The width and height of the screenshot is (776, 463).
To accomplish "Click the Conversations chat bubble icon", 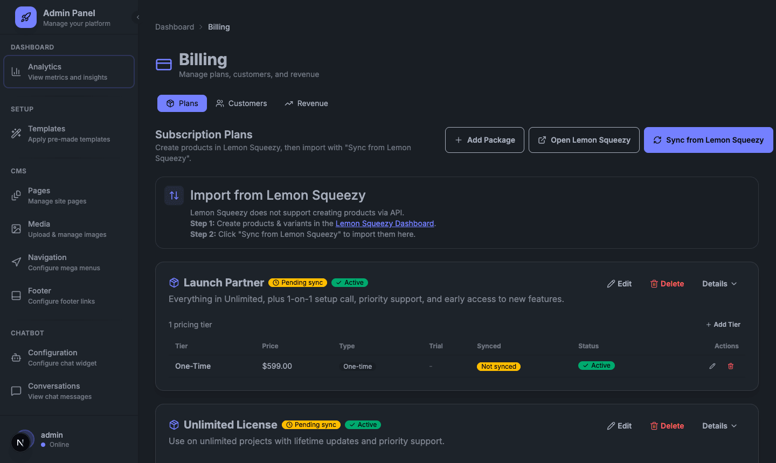I will click(17, 390).
